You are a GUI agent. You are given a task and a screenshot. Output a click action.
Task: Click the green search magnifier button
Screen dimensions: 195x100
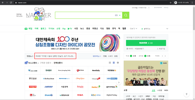point(126,15)
